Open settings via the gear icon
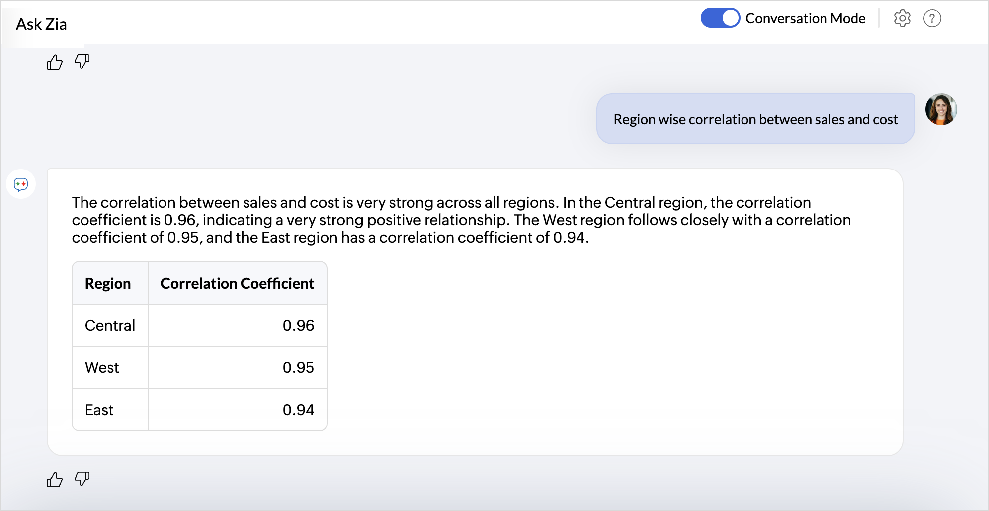989x511 pixels. [x=902, y=19]
